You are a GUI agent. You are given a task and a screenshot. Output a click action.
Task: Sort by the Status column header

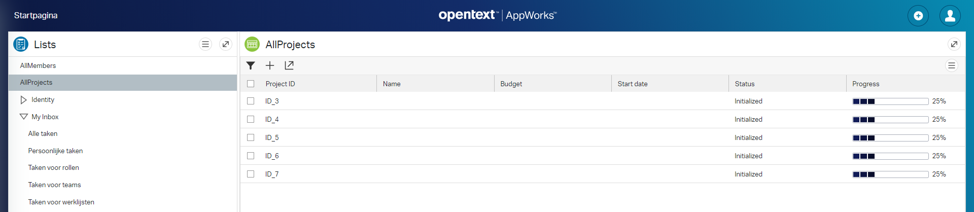pos(745,84)
